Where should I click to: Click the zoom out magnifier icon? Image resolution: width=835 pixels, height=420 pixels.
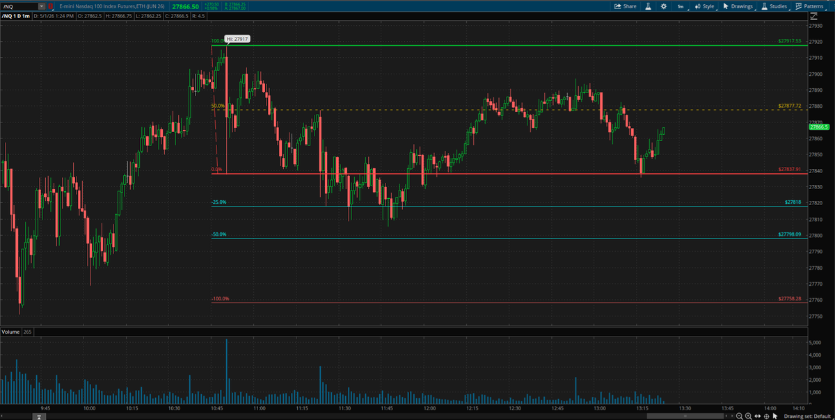(x=739, y=416)
